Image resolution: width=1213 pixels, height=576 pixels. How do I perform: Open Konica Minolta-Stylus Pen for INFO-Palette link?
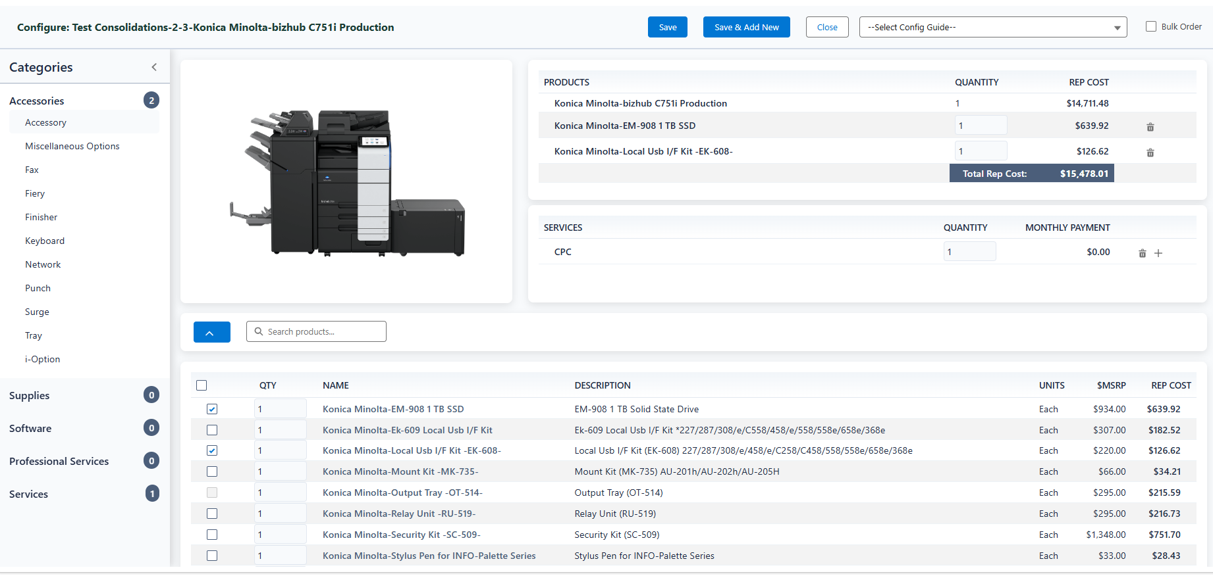429,556
